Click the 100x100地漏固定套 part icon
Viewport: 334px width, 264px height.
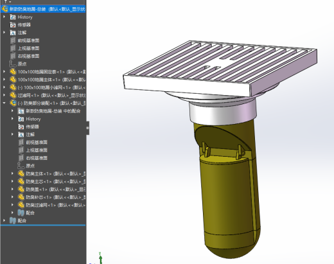13,72
